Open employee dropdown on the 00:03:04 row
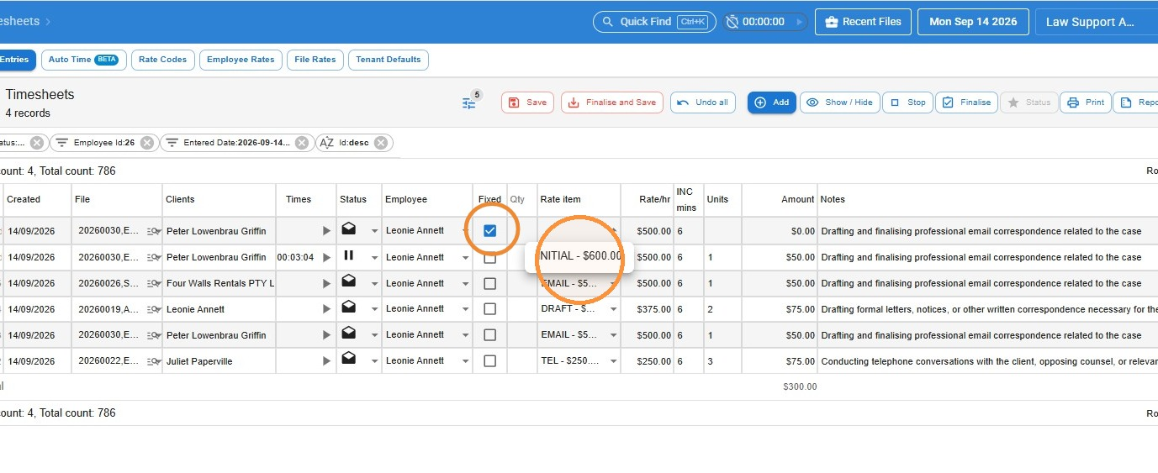The image size is (1158, 473). pyautogui.click(x=465, y=258)
